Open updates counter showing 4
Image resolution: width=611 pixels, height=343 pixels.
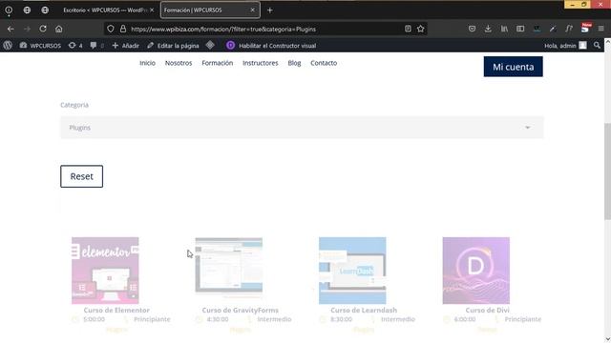(75, 46)
